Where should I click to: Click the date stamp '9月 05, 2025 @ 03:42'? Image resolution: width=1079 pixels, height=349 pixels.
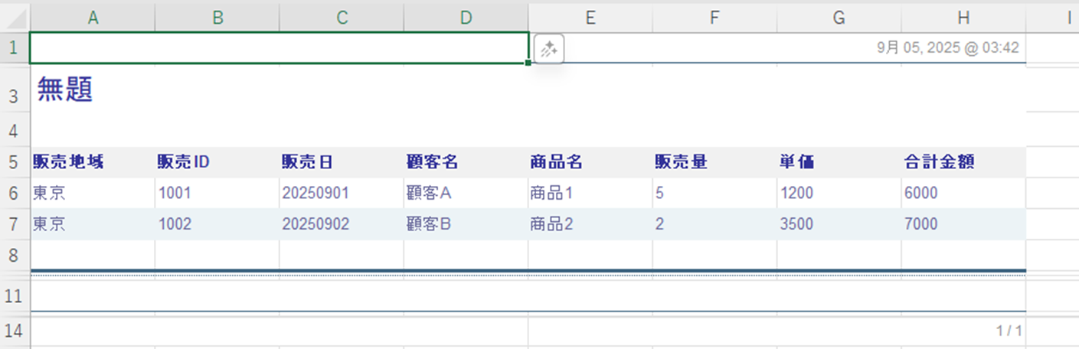(947, 47)
